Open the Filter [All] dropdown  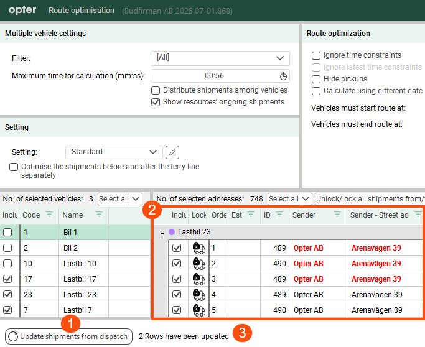(220, 58)
